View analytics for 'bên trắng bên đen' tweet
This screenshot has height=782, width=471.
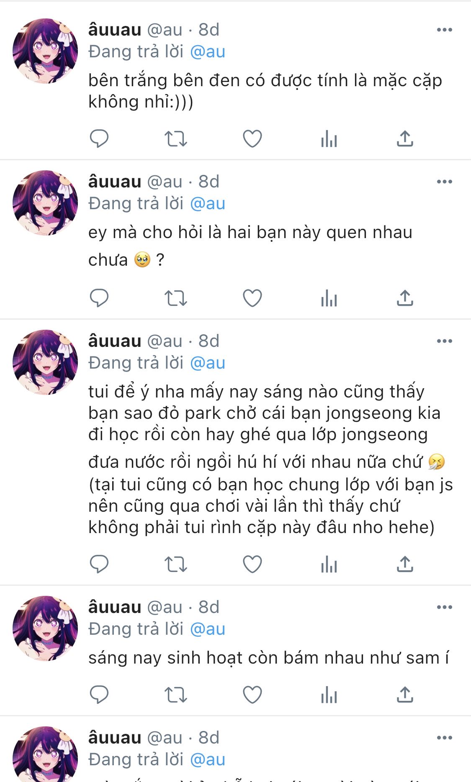(329, 139)
